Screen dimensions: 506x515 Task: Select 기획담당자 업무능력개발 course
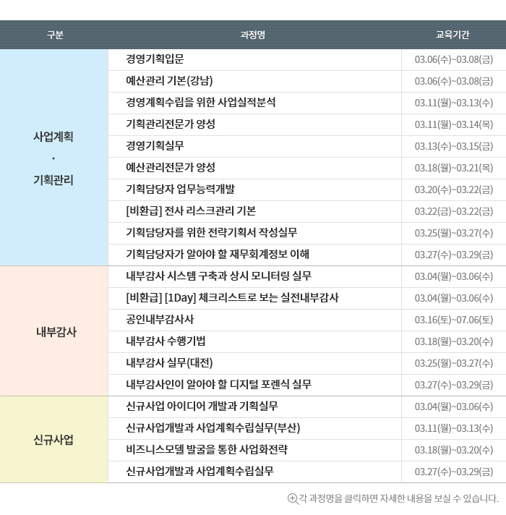pos(180,190)
